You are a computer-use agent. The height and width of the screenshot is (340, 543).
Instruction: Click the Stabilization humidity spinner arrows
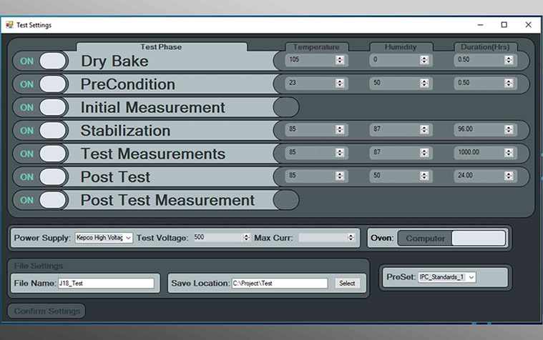click(424, 131)
